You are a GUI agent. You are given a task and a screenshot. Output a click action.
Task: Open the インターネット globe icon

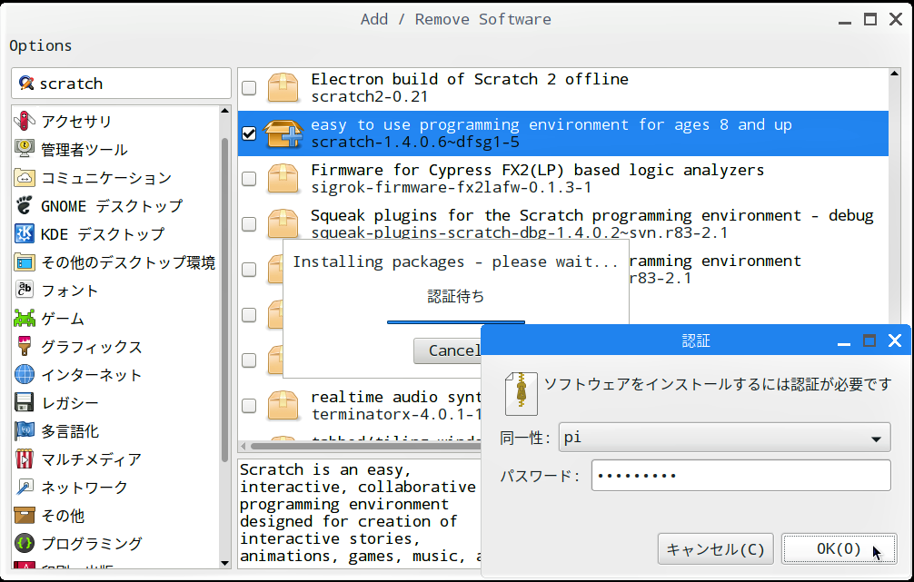24,375
